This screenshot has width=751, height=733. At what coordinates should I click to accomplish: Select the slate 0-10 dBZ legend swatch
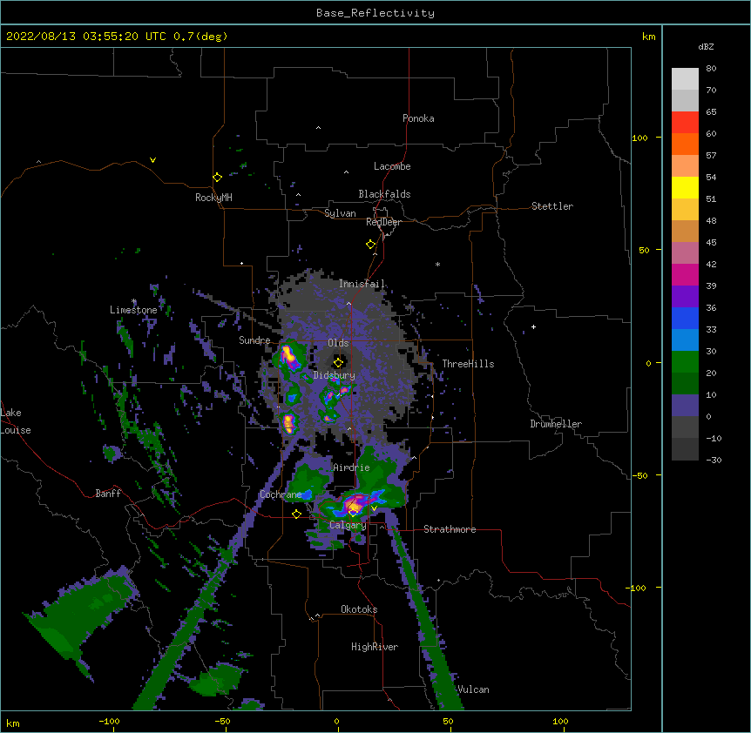point(685,406)
